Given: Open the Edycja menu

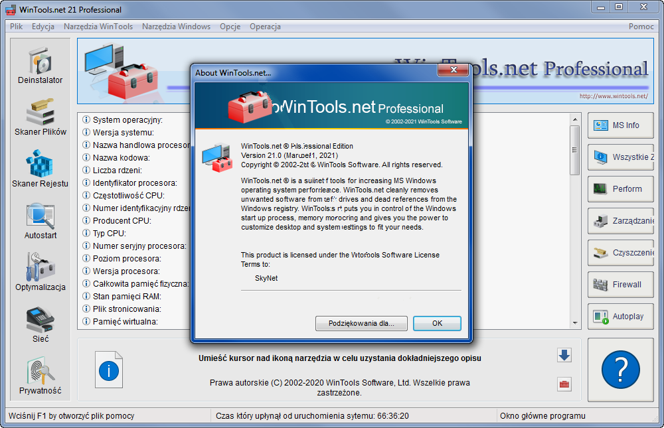Looking at the screenshot, I should [x=42, y=27].
